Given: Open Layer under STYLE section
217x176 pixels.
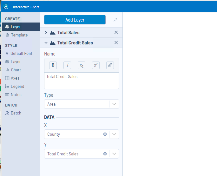Looking at the screenshot, I should (x=13, y=62).
